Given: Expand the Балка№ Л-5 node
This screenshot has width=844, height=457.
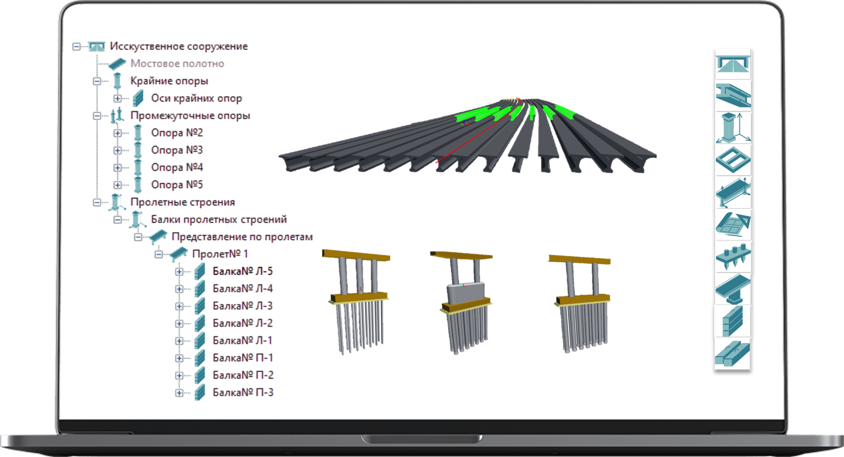Looking at the screenshot, I should [x=179, y=272].
